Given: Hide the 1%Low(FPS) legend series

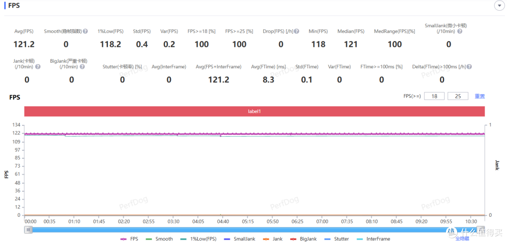Looking at the screenshot, I should pos(198,239).
